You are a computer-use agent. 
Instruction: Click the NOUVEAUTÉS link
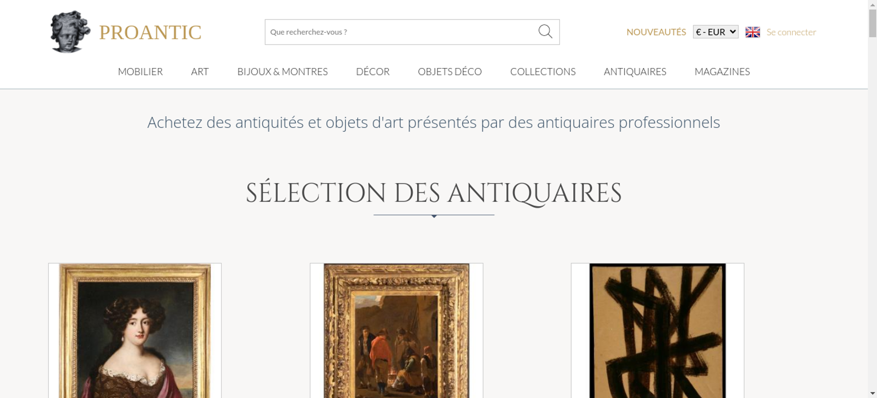[x=656, y=32]
